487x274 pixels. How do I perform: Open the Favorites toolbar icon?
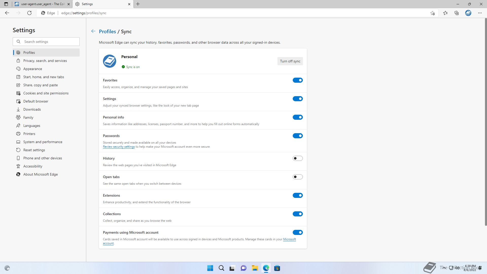pyautogui.click(x=445, y=13)
